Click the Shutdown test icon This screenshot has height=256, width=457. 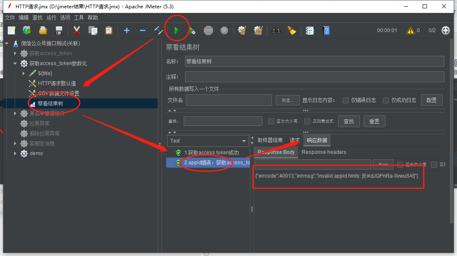coord(224,30)
